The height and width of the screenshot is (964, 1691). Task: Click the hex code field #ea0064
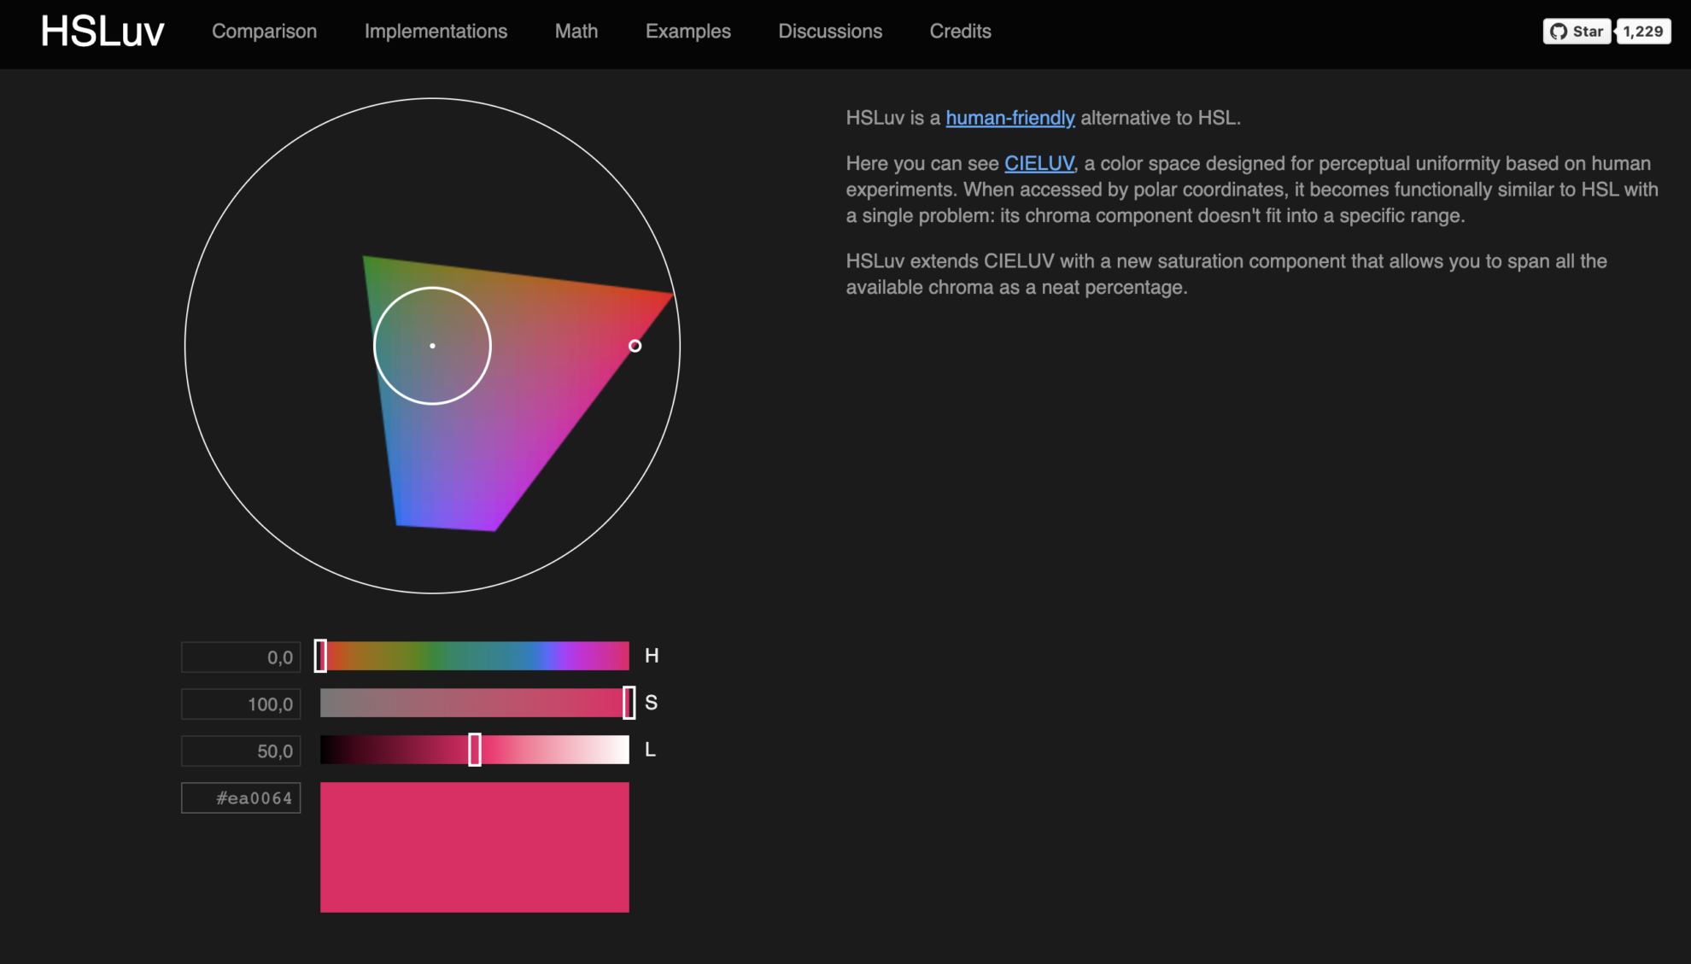tap(240, 797)
